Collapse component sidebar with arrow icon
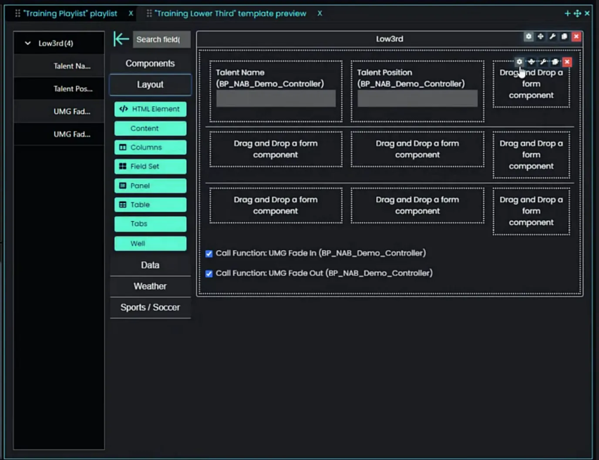Screen dimensions: 599x460 tap(121, 39)
